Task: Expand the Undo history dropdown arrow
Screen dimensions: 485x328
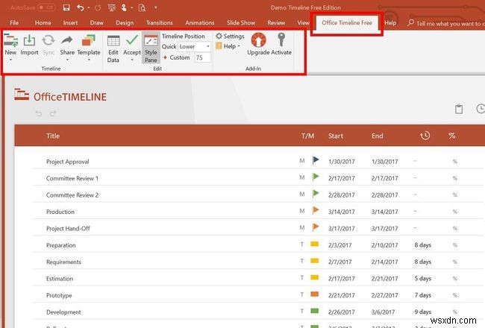Action: pos(89,7)
